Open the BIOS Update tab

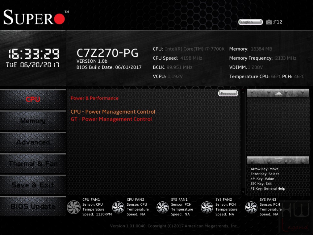tap(33, 206)
